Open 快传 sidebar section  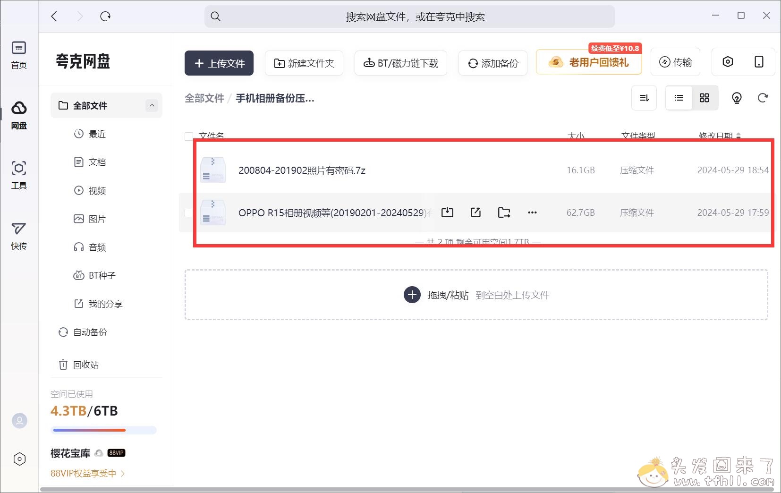click(19, 236)
